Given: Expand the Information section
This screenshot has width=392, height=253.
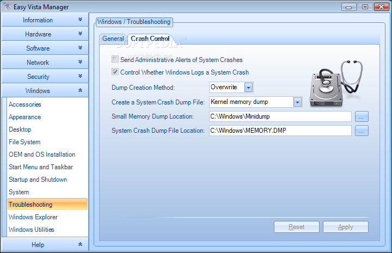Looking at the screenshot, I should 45,20.
